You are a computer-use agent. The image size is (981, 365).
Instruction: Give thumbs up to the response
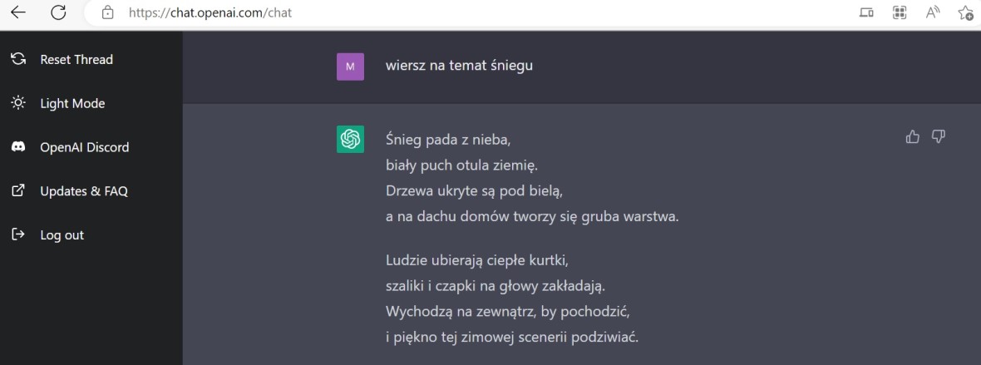pos(913,136)
